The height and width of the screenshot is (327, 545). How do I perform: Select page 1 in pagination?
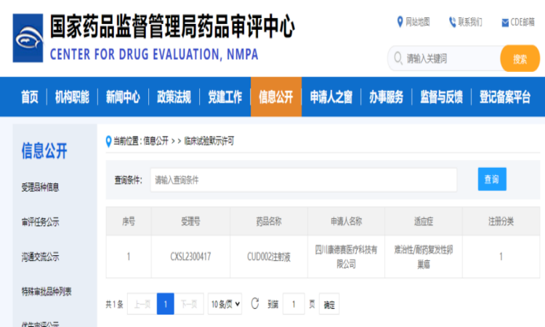(x=166, y=304)
